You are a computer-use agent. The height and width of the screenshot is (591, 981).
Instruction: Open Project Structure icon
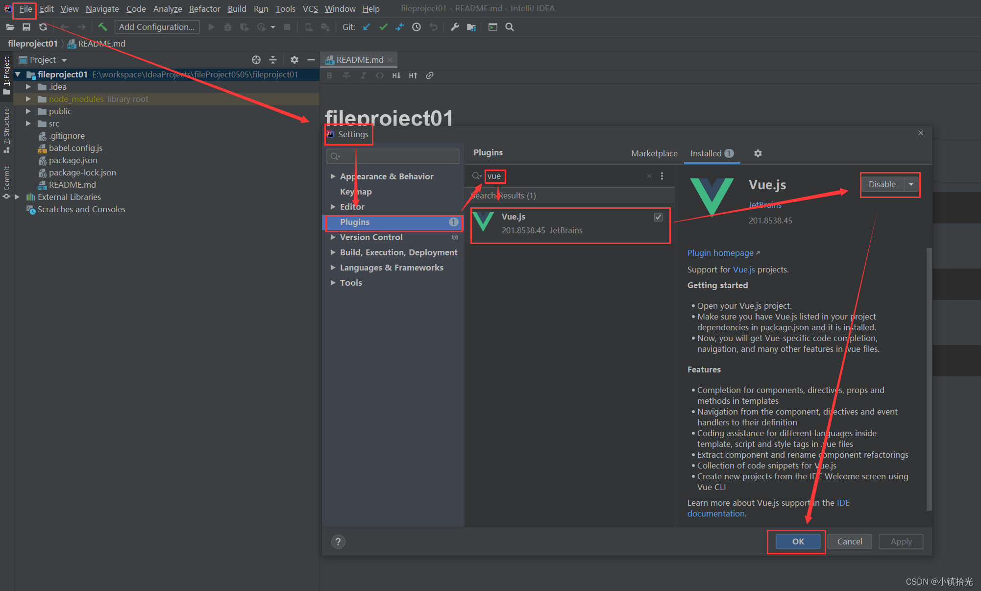pos(471,27)
